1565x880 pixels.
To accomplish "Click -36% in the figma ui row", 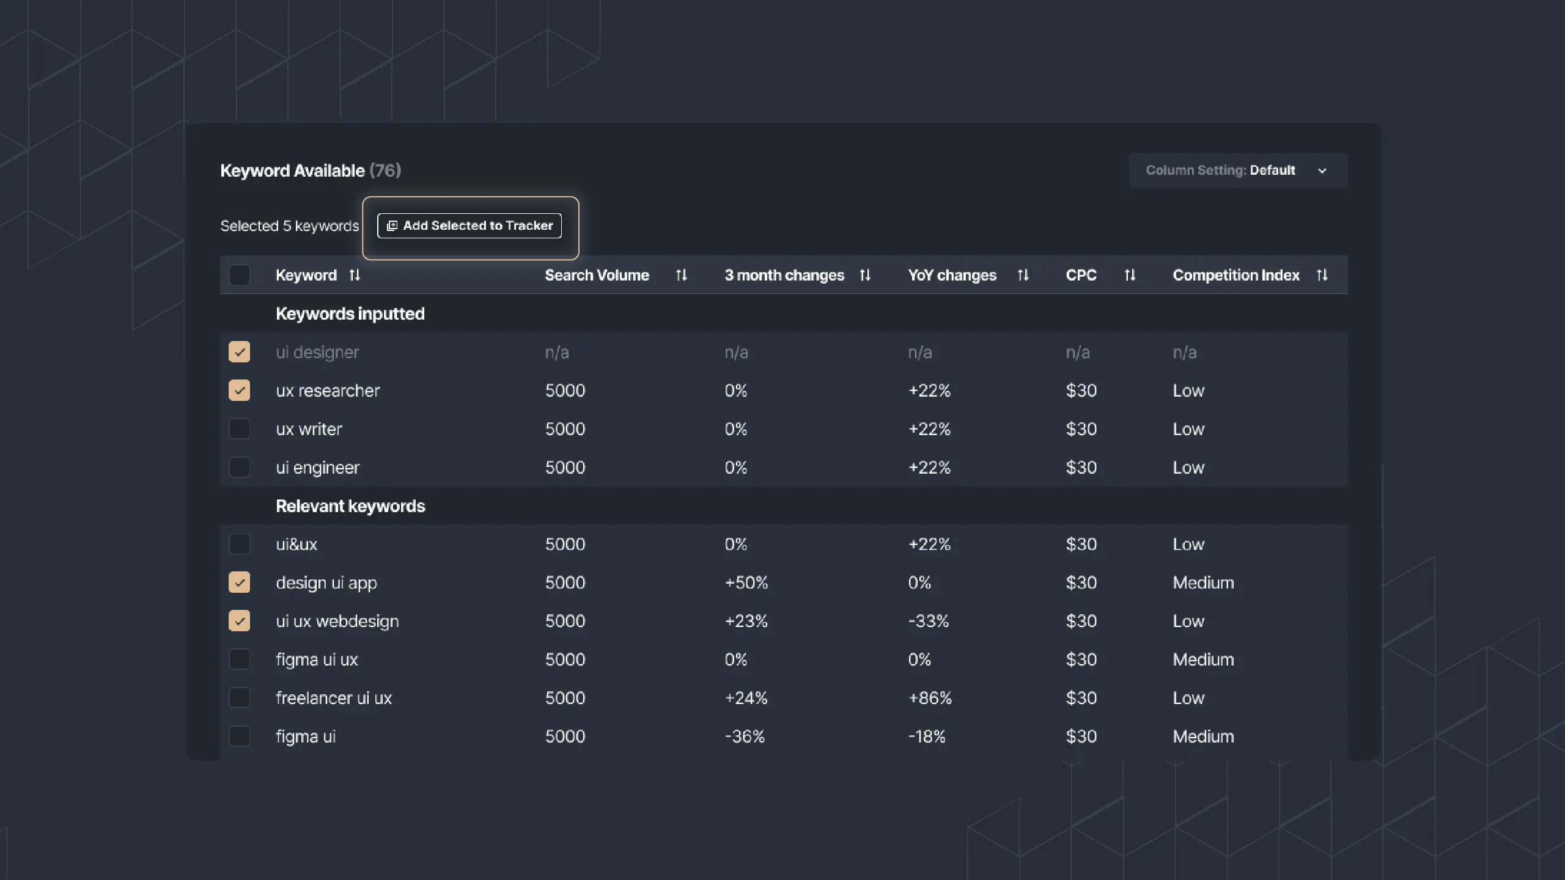I will click(x=745, y=736).
